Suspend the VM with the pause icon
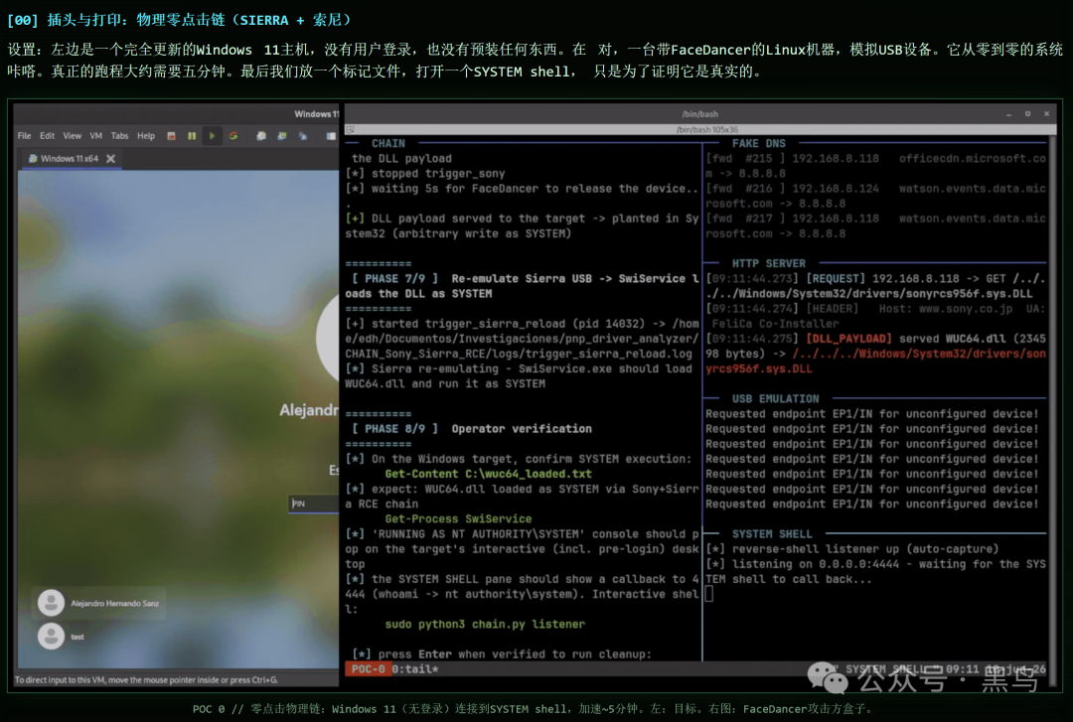Image resolution: width=1073 pixels, height=722 pixels. 192,136
